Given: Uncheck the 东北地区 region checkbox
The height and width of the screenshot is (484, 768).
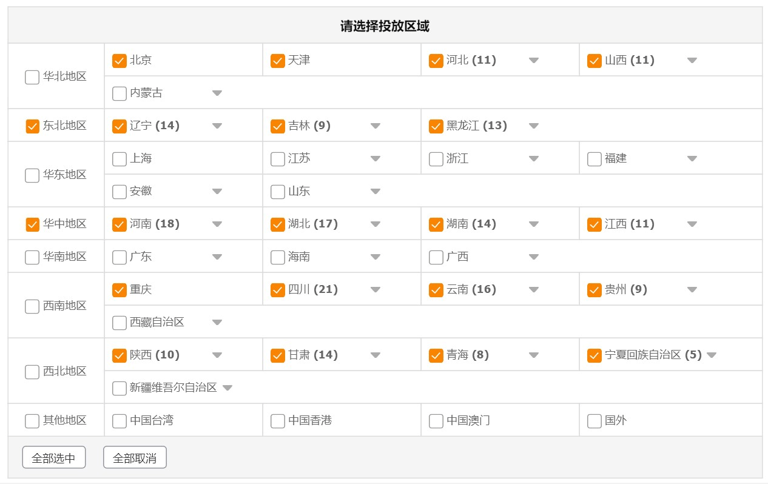Looking at the screenshot, I should tap(32, 126).
